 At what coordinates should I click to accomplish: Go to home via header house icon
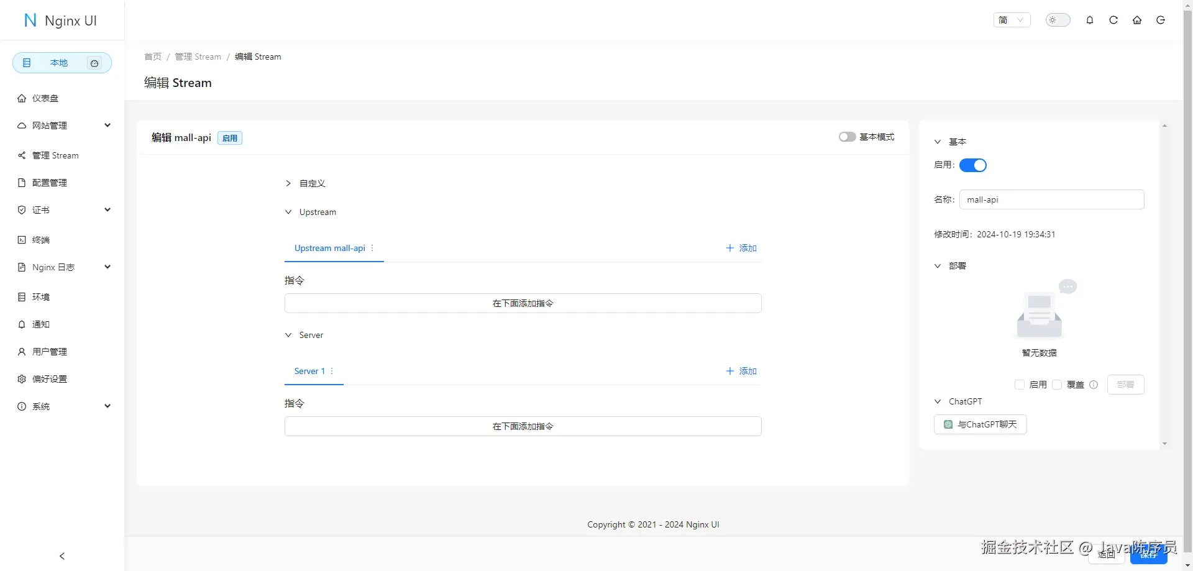1137,20
